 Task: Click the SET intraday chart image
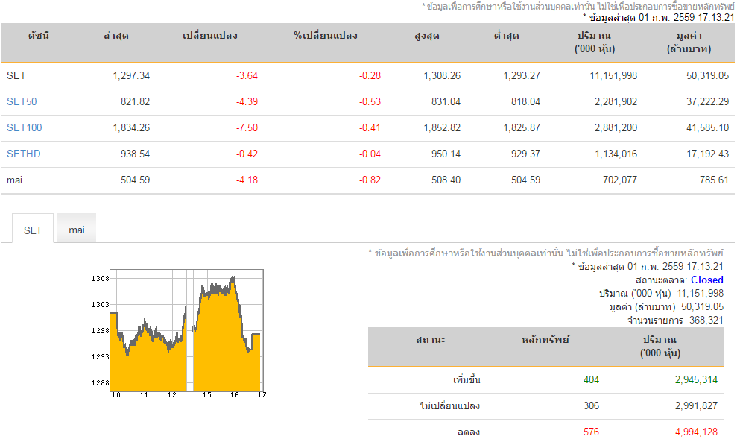pyautogui.click(x=178, y=333)
